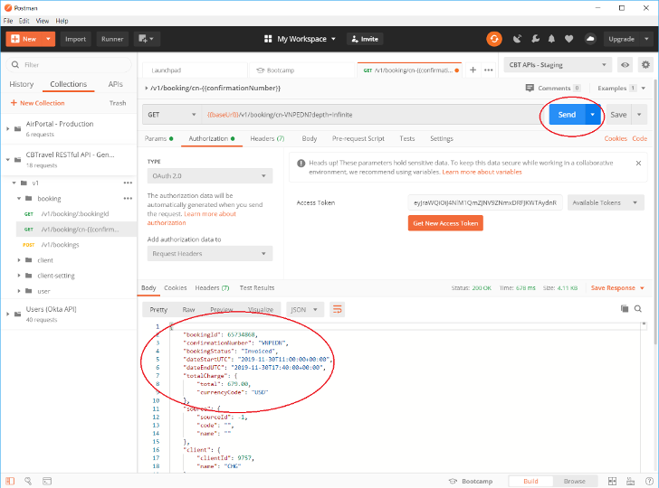Click the new window icon beside Runner
659x488 pixels.
pyautogui.click(x=147, y=39)
